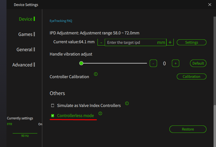Screen dimensions: 216x147
Task: Open the Device tab
Action: click(x=26, y=19)
